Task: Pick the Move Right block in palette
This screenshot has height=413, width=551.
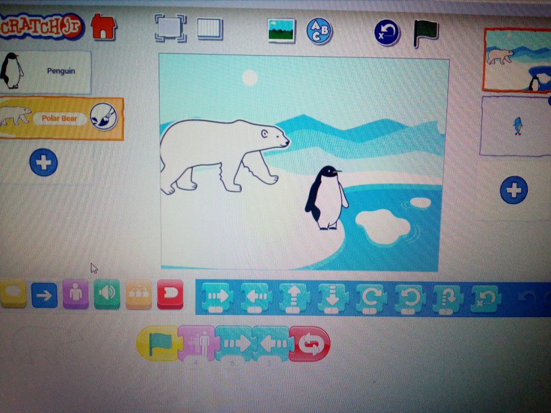Action: (217, 298)
